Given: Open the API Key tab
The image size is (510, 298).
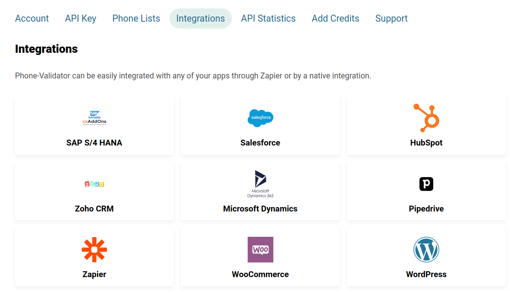Looking at the screenshot, I should click(x=80, y=18).
